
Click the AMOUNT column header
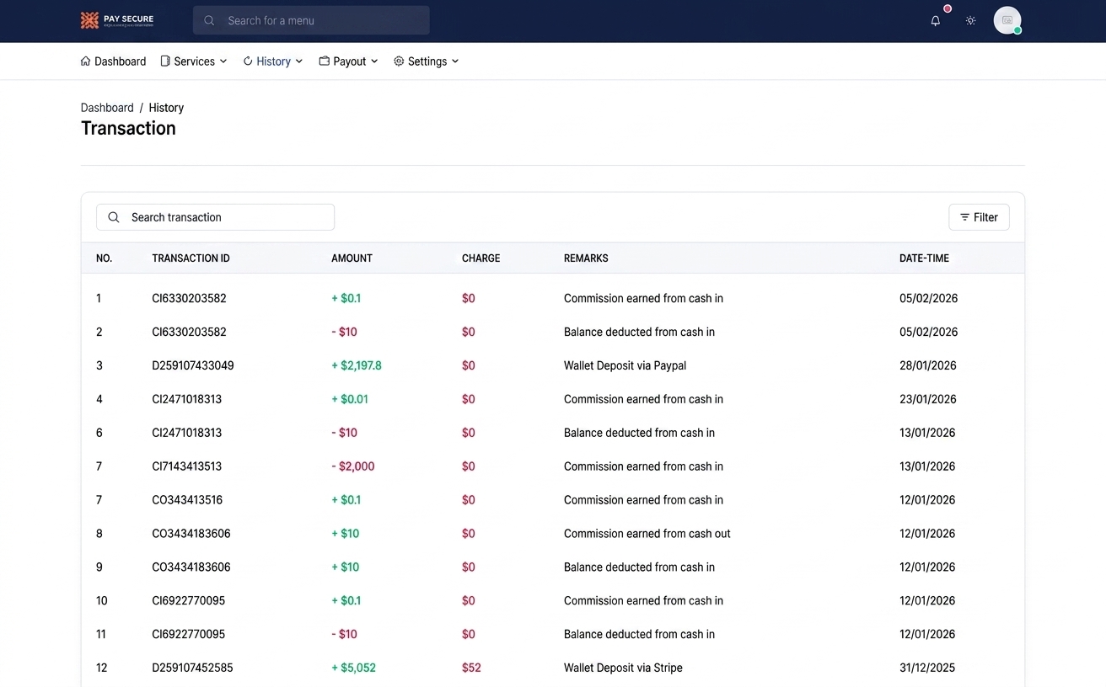coord(352,258)
